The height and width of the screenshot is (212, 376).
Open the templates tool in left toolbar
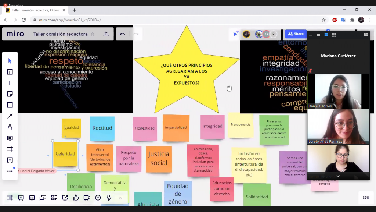point(10,72)
